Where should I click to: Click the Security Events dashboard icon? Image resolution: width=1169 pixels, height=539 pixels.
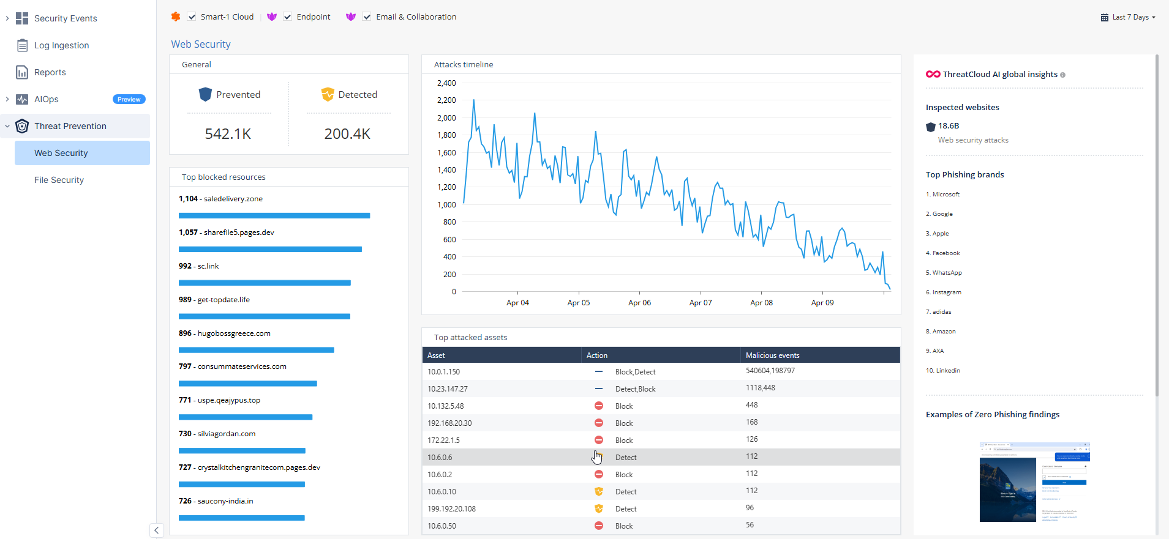[22, 18]
